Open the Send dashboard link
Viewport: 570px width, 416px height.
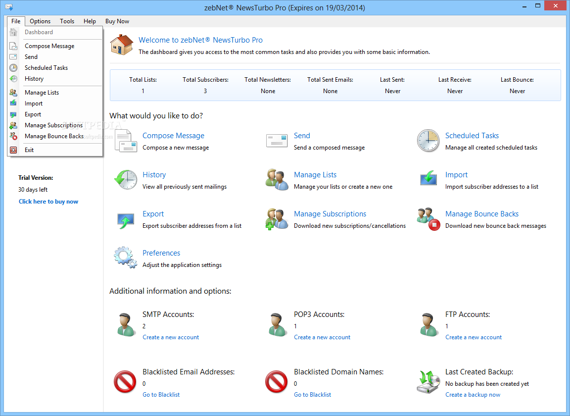[302, 136]
